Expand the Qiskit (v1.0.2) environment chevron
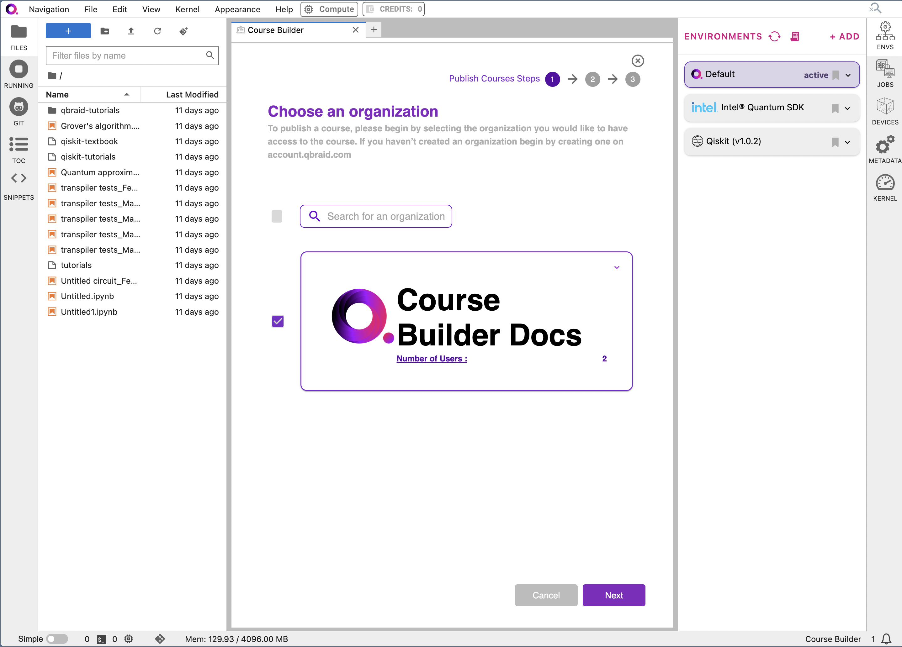 pos(847,142)
